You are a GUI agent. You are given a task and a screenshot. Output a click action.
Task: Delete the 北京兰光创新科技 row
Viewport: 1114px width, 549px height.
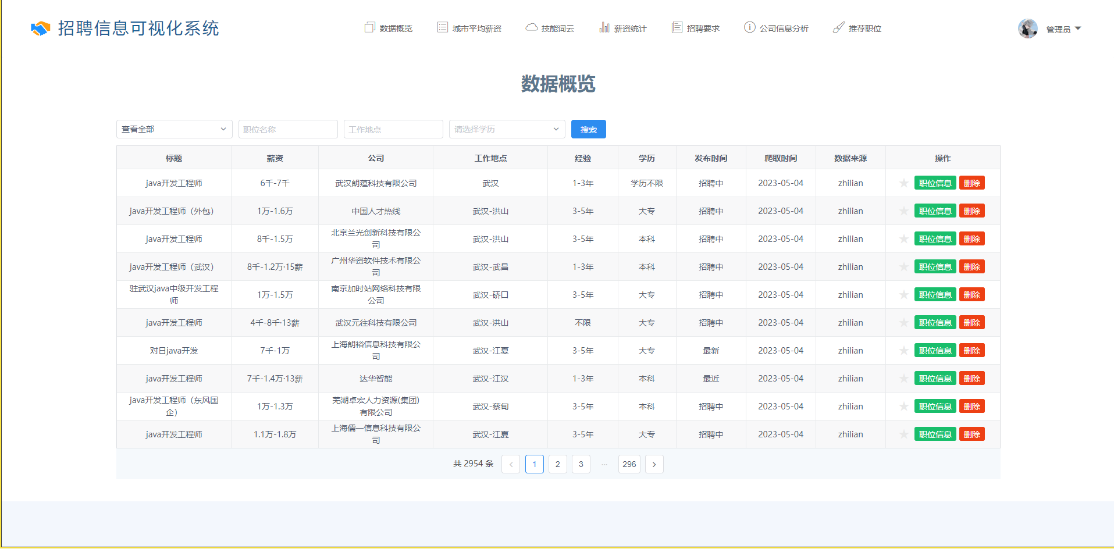[x=972, y=239]
